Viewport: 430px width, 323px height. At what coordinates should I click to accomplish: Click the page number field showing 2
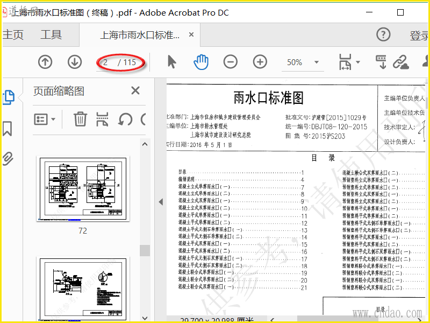click(105, 62)
